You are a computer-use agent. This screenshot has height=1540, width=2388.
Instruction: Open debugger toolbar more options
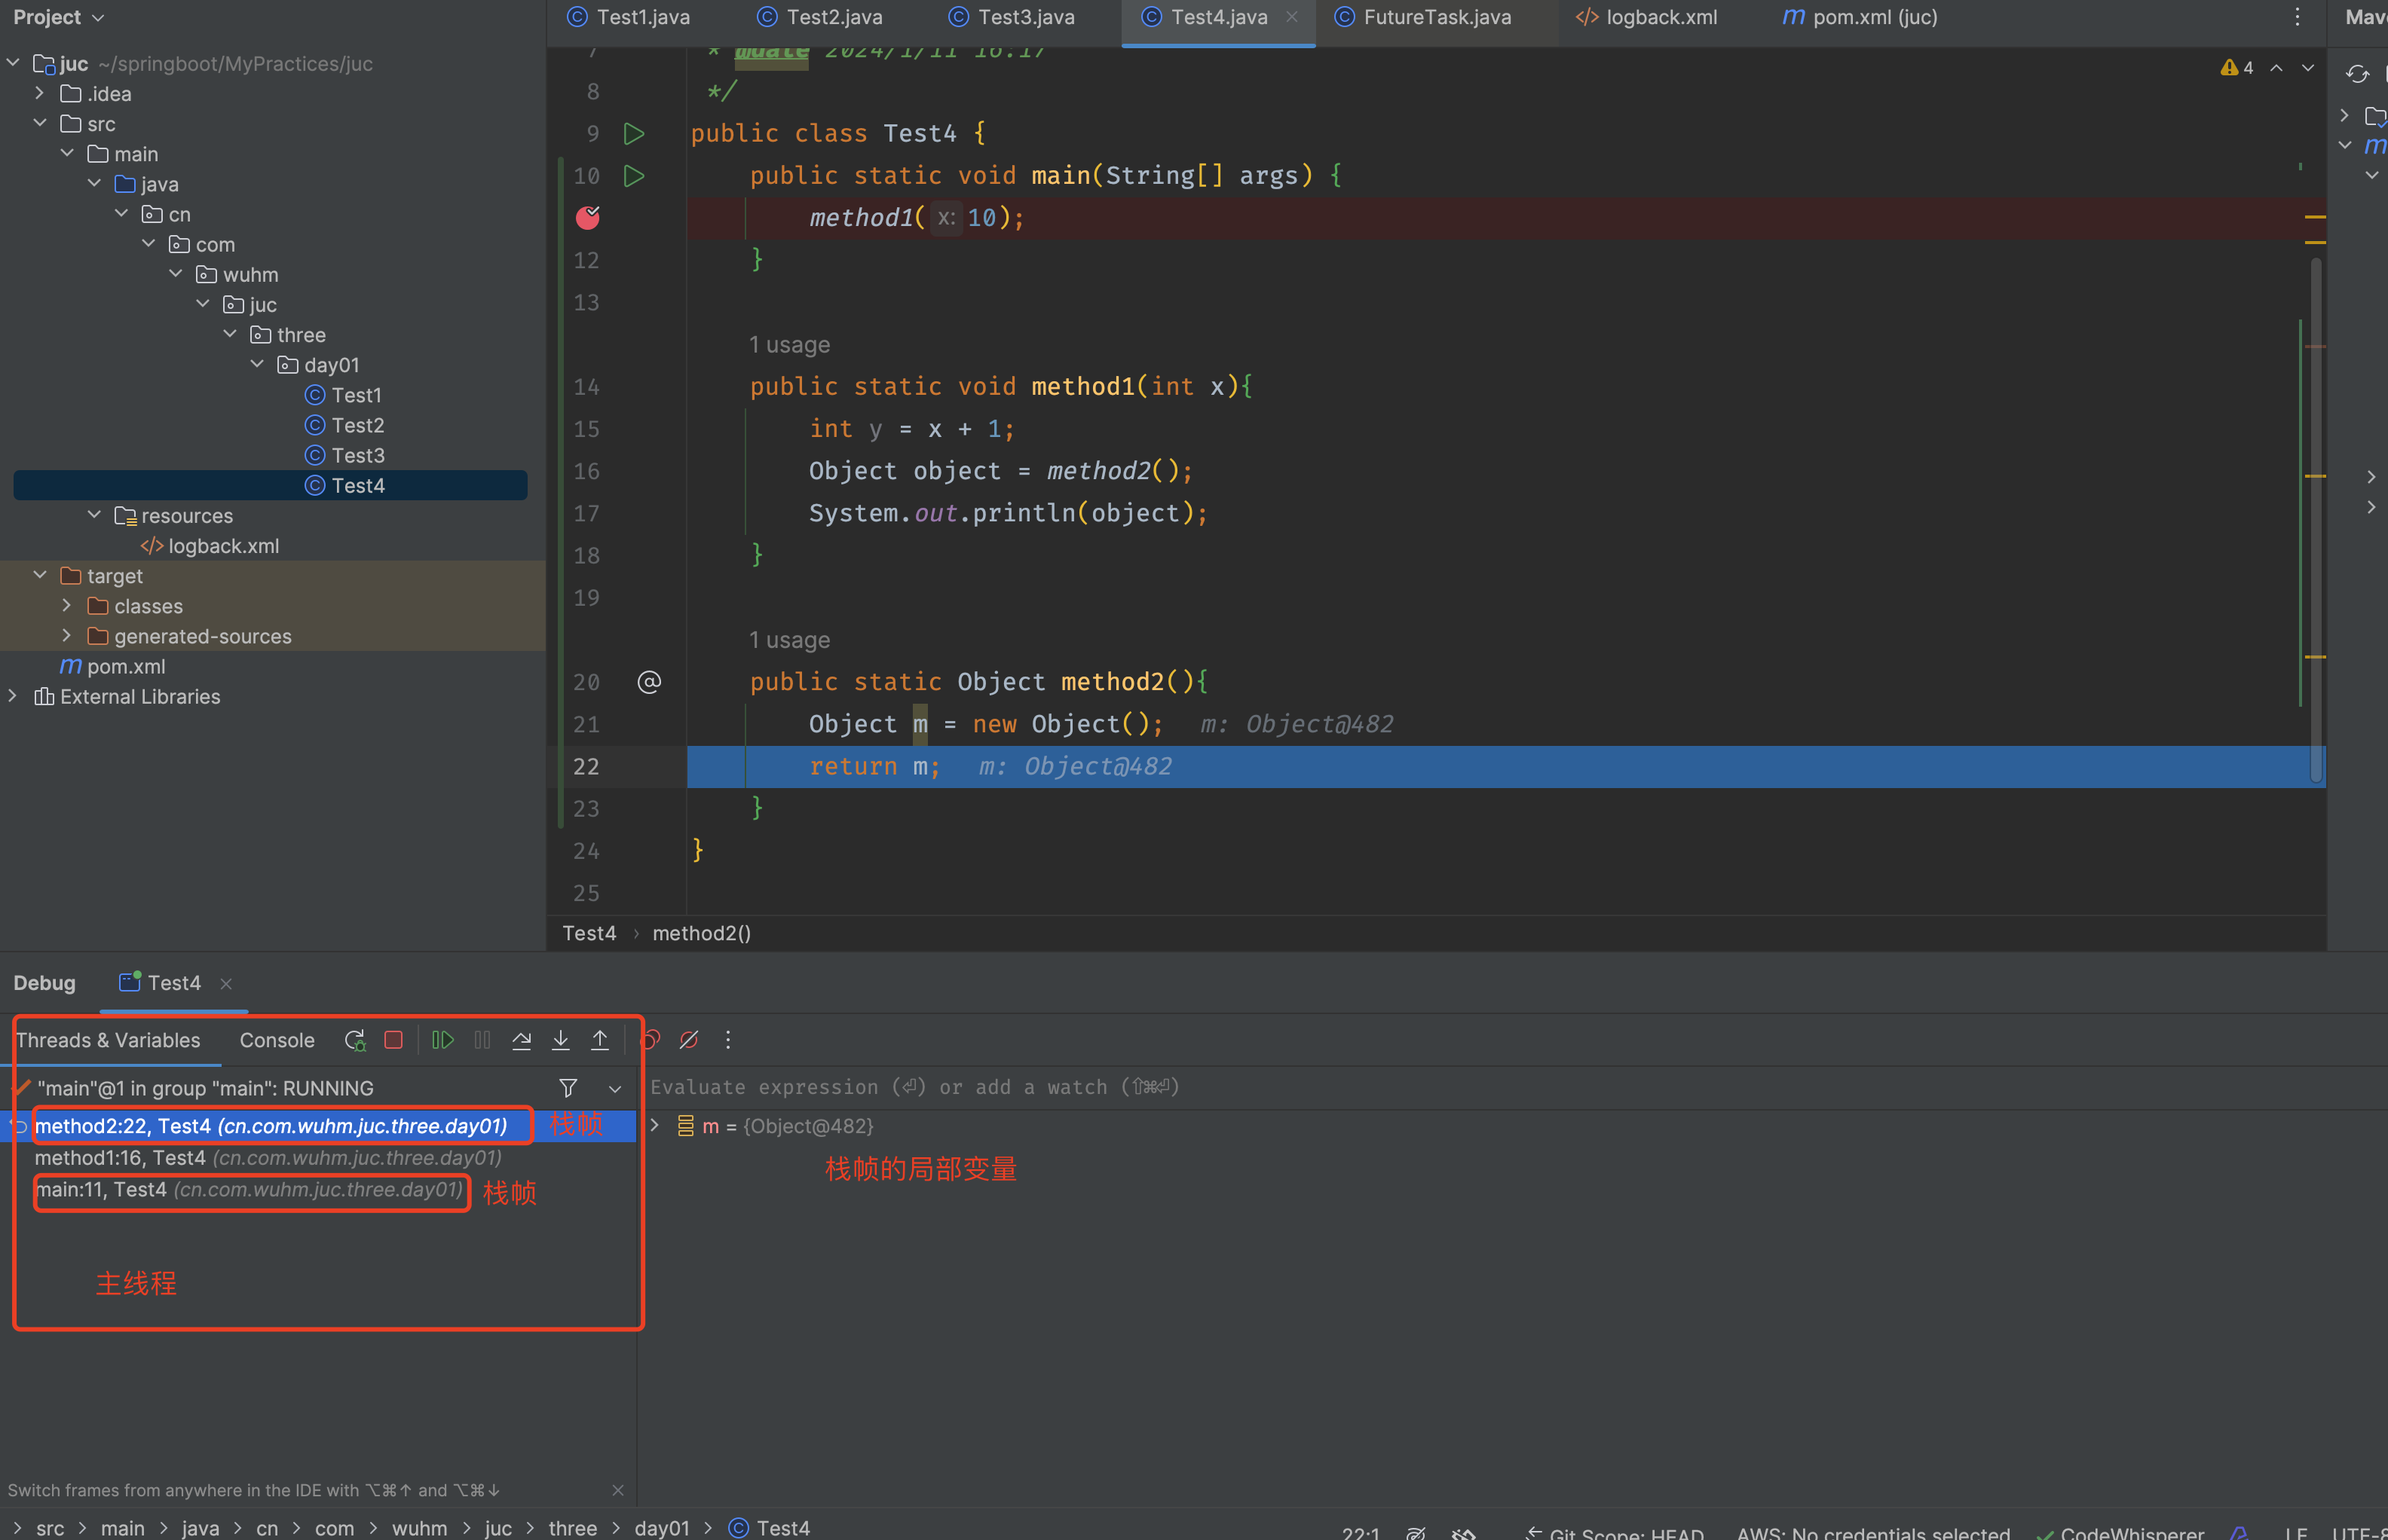728,1040
